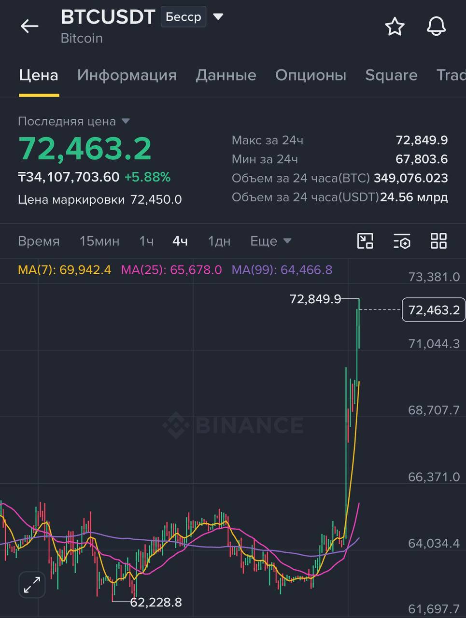Select the 15мин chart interval
The image size is (466, 618).
(x=99, y=241)
